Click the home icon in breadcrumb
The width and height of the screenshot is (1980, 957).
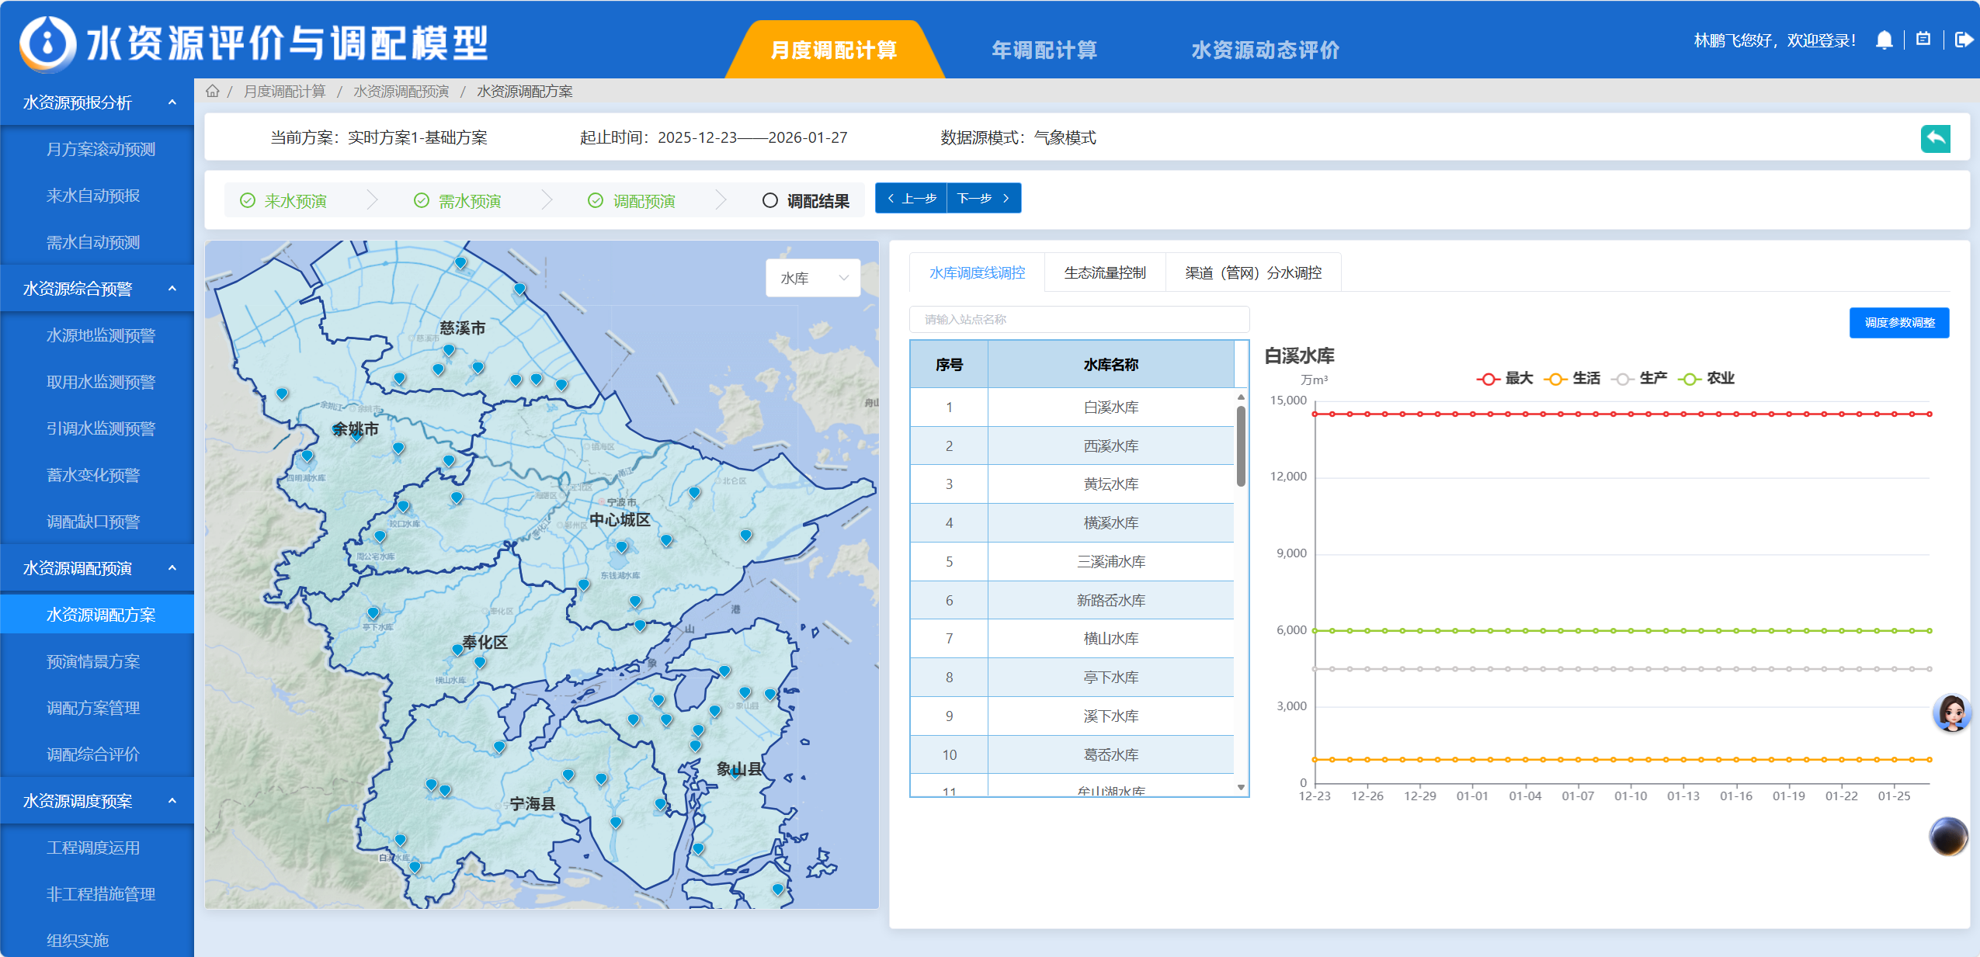pos(212,92)
